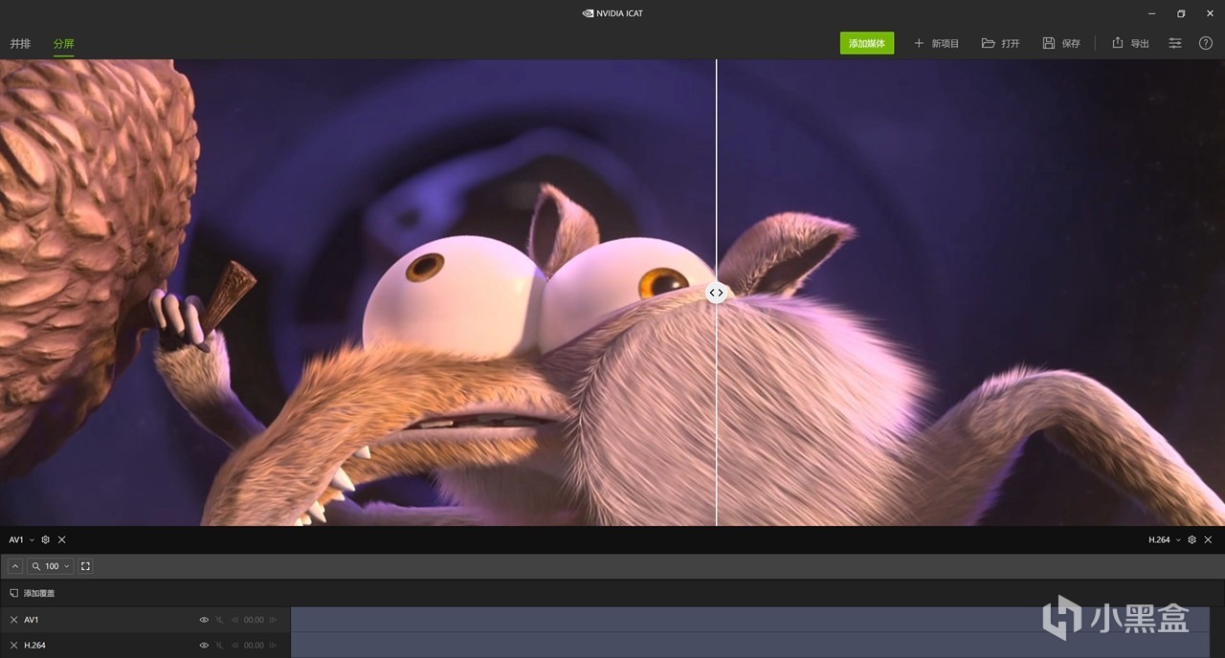The height and width of the screenshot is (658, 1225).
Task: Restore down the NVIDIA ICAT window
Action: coord(1181,13)
